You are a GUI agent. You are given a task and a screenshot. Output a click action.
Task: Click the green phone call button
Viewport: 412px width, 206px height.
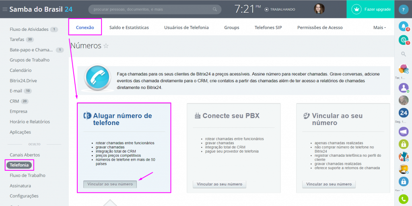403,200
